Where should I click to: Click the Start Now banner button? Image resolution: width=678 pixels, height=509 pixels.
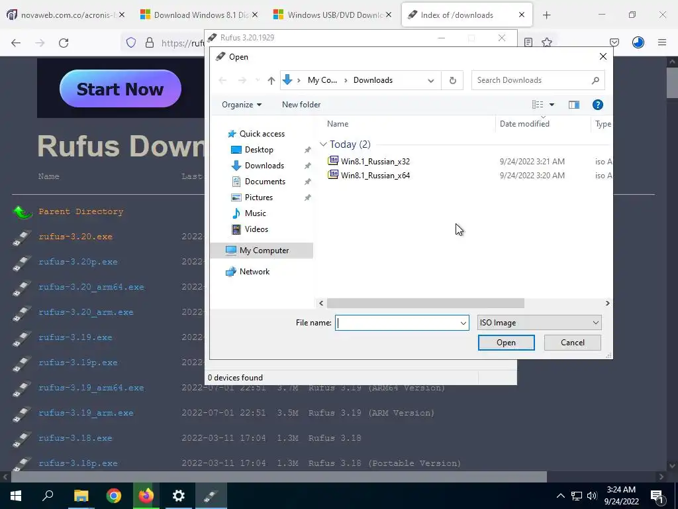(x=121, y=89)
